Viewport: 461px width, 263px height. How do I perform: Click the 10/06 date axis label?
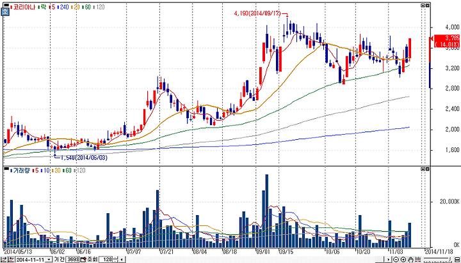(332, 252)
